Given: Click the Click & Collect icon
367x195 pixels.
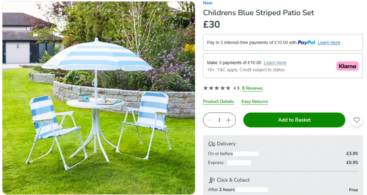Looking at the screenshot, I should [212, 180].
